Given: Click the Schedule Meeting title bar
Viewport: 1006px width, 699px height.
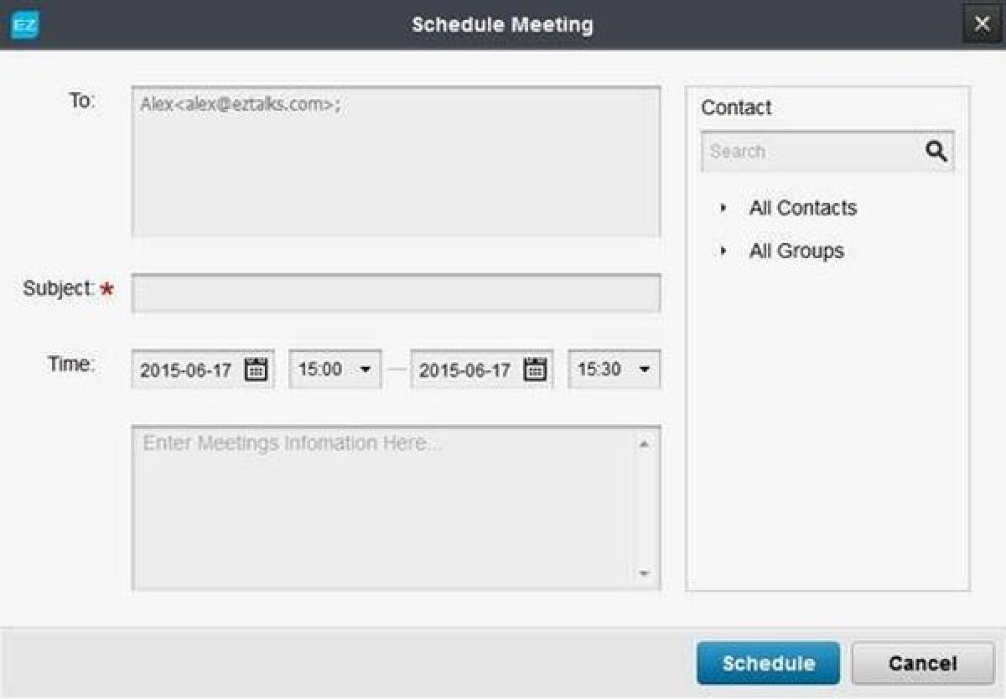Looking at the screenshot, I should click(501, 24).
